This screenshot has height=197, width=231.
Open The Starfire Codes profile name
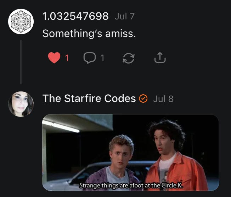tap(89, 98)
